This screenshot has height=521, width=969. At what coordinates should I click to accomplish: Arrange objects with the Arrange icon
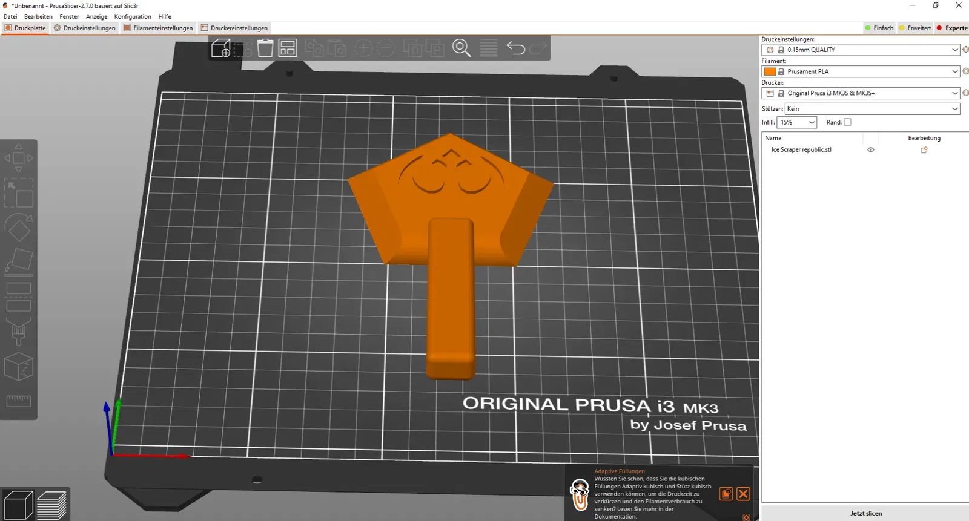pos(288,48)
